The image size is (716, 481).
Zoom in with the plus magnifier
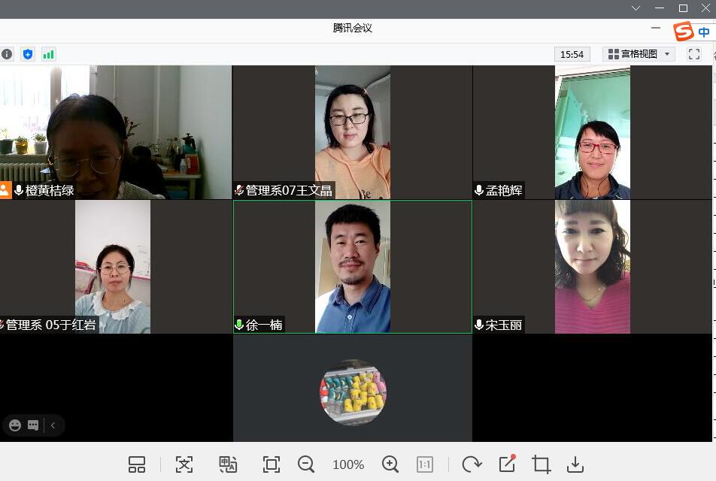click(x=390, y=464)
